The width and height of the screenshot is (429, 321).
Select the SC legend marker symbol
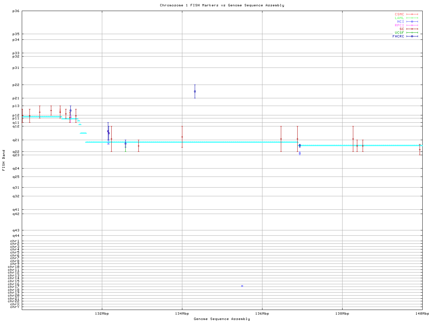(412, 29)
